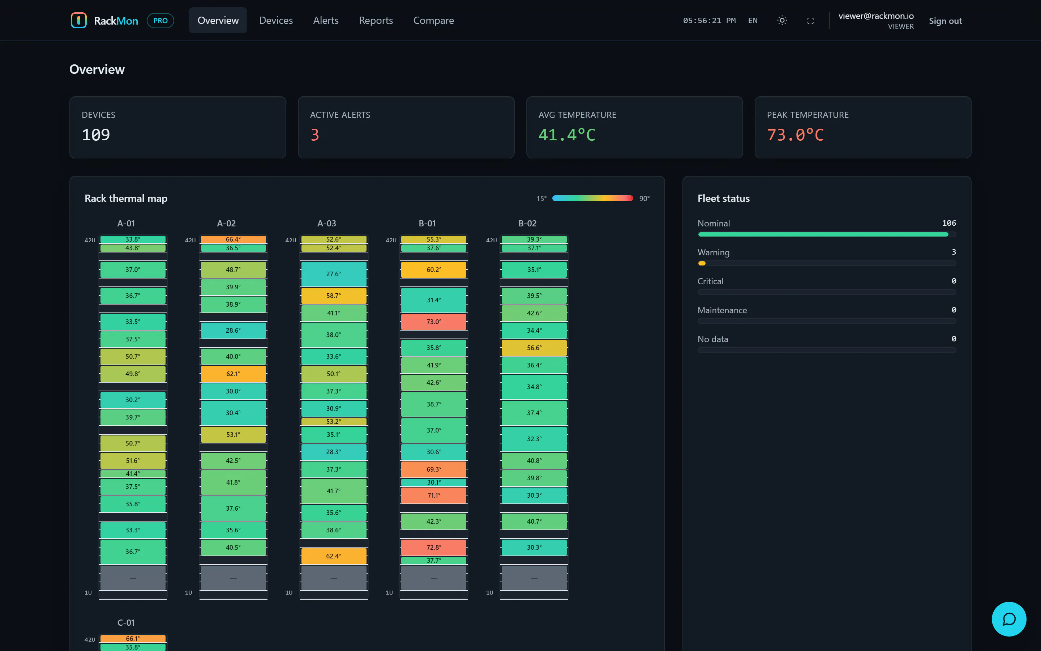This screenshot has width=1041, height=651.
Task: Select the 53.1° device in rack A-02
Action: click(x=233, y=434)
